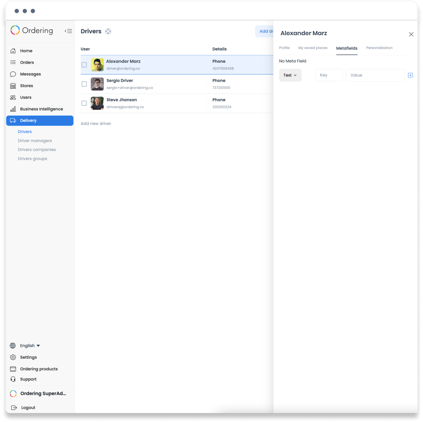
Task: Open Support in the sidebar
Action: point(28,379)
